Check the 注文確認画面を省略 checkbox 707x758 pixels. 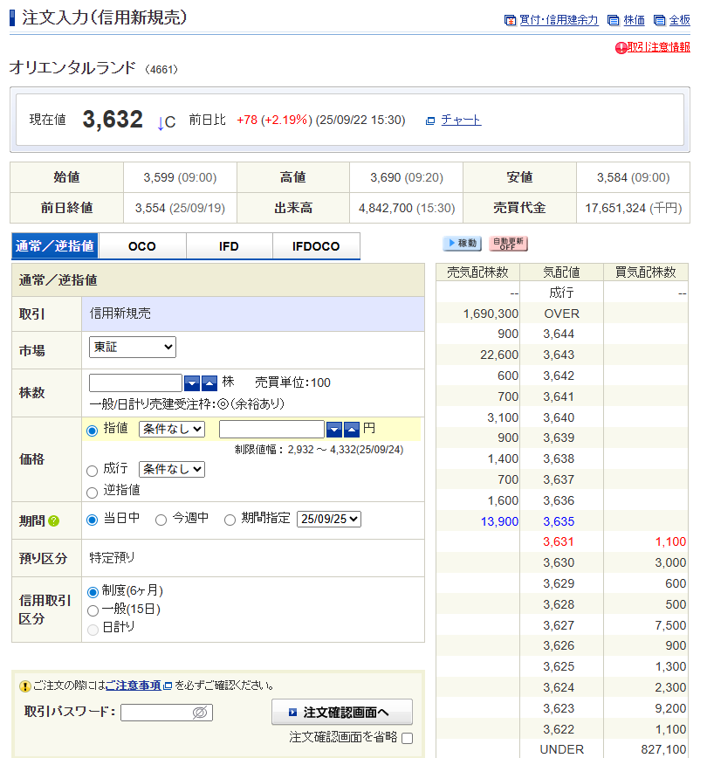coord(407,738)
